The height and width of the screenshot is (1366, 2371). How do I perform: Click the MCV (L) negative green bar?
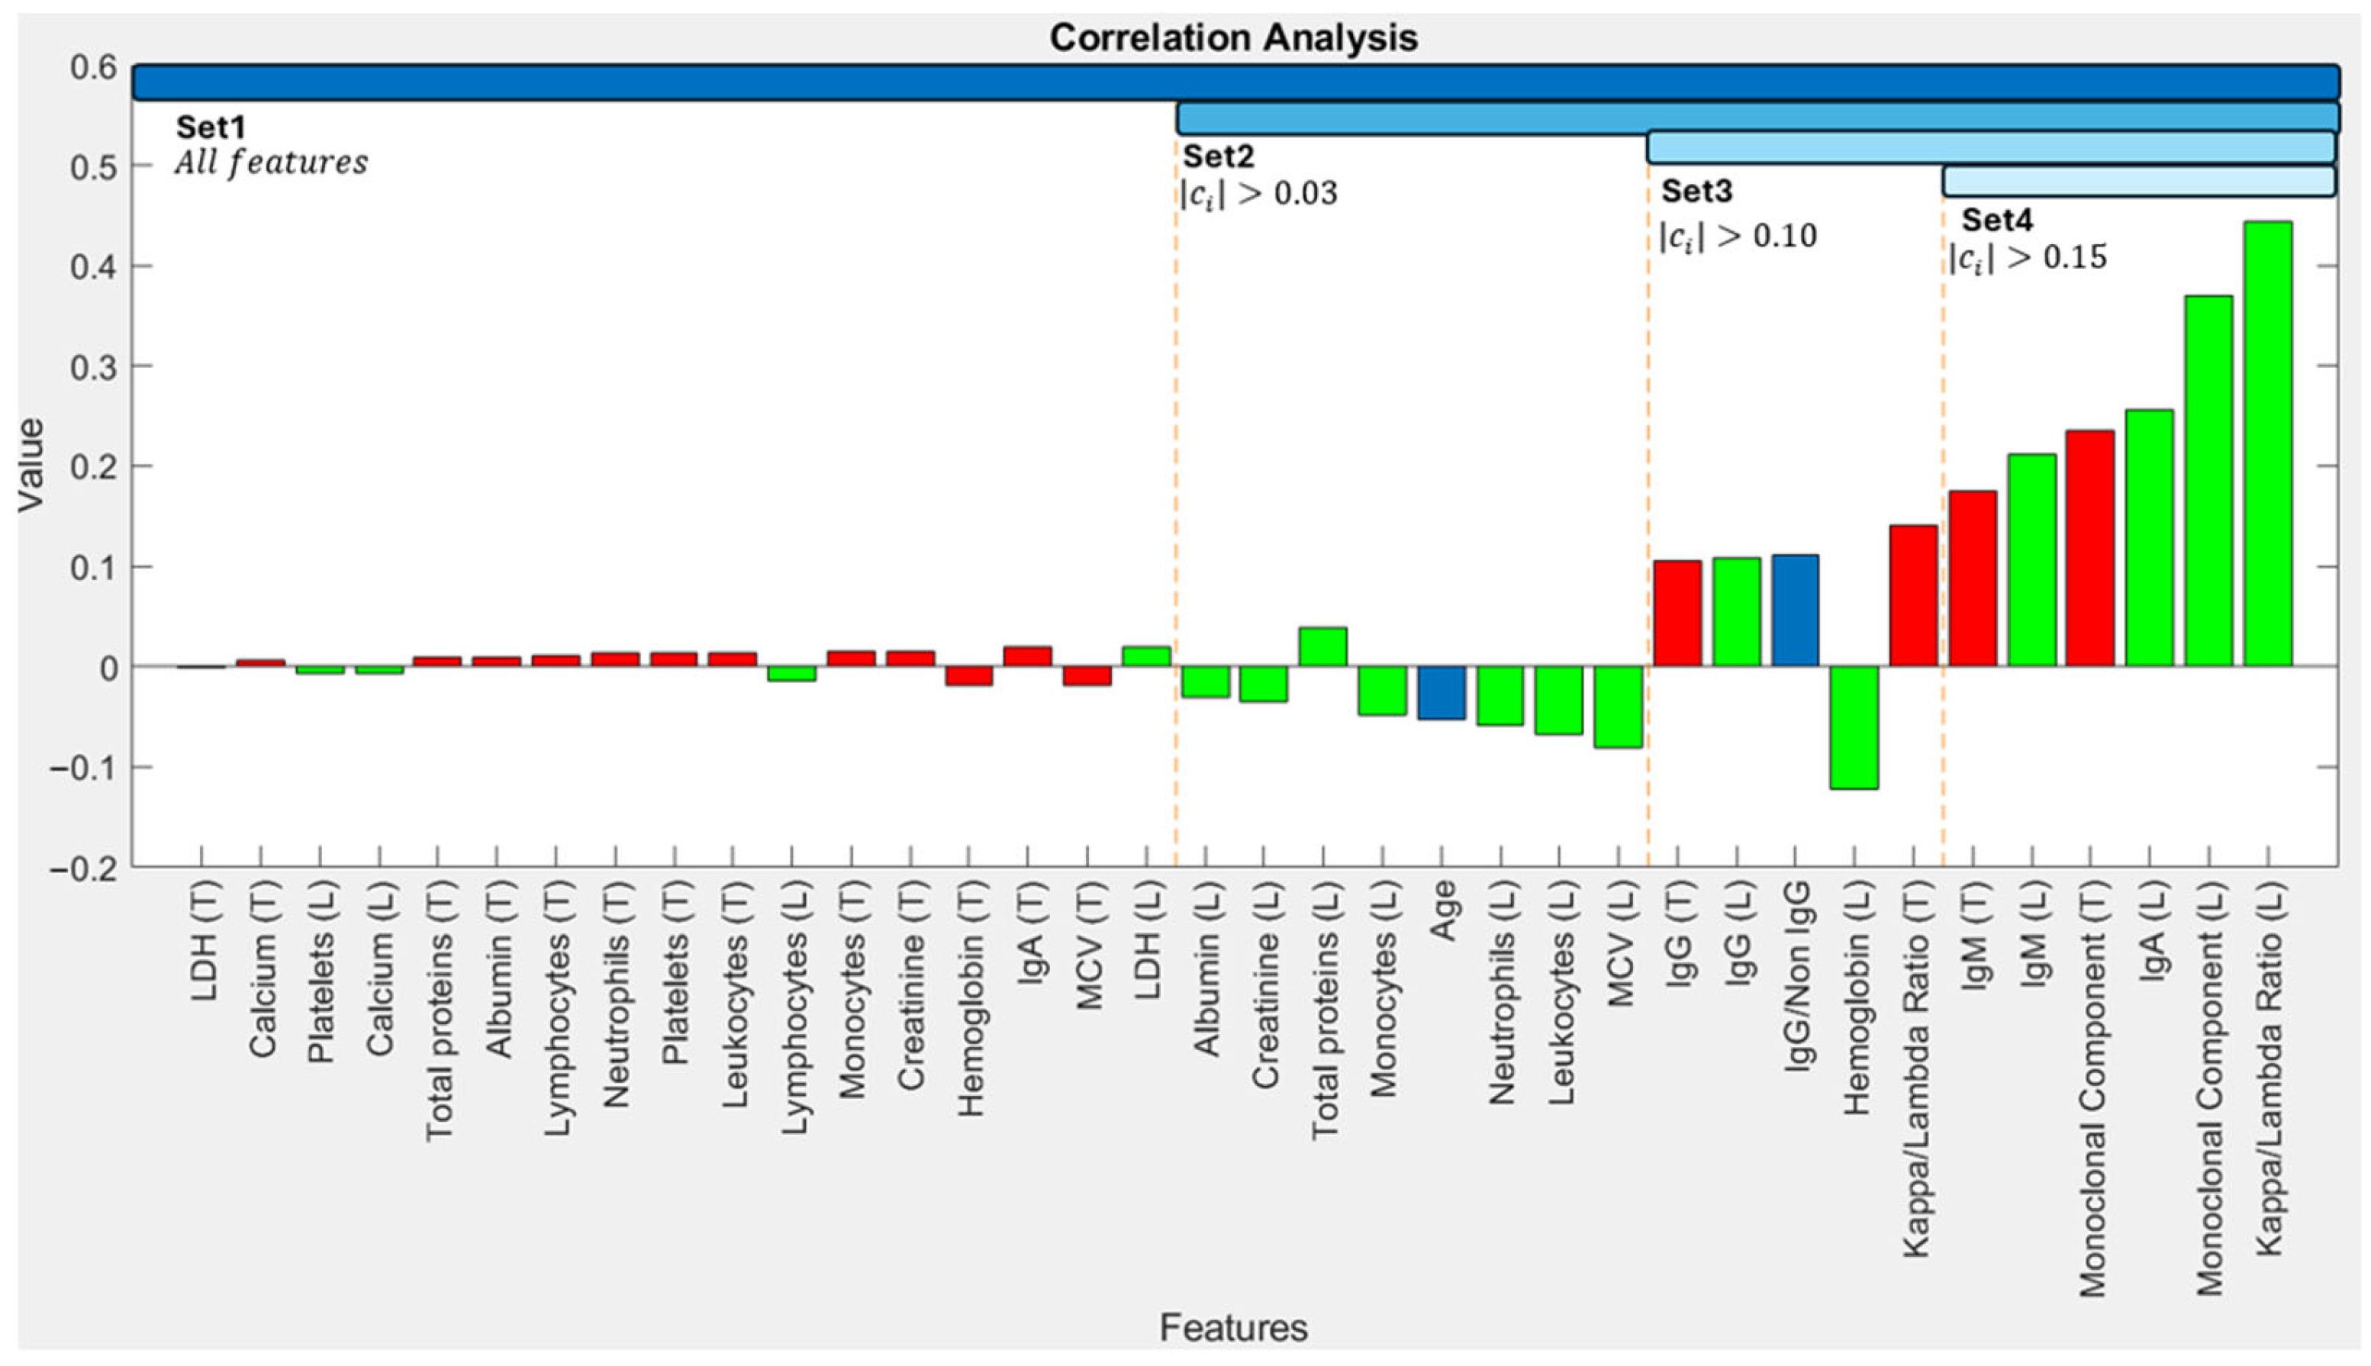(1618, 707)
